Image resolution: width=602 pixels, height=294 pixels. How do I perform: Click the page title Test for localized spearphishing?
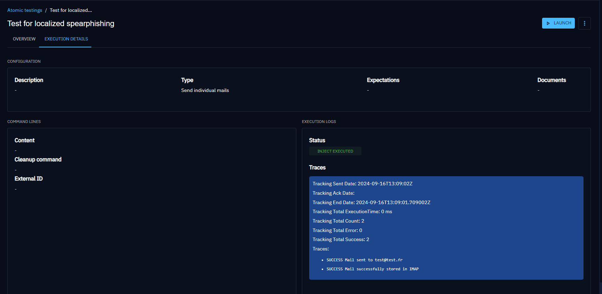(x=61, y=23)
